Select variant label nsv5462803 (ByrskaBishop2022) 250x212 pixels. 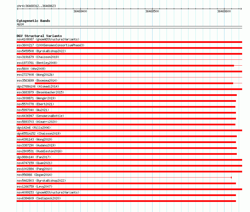click(41, 181)
